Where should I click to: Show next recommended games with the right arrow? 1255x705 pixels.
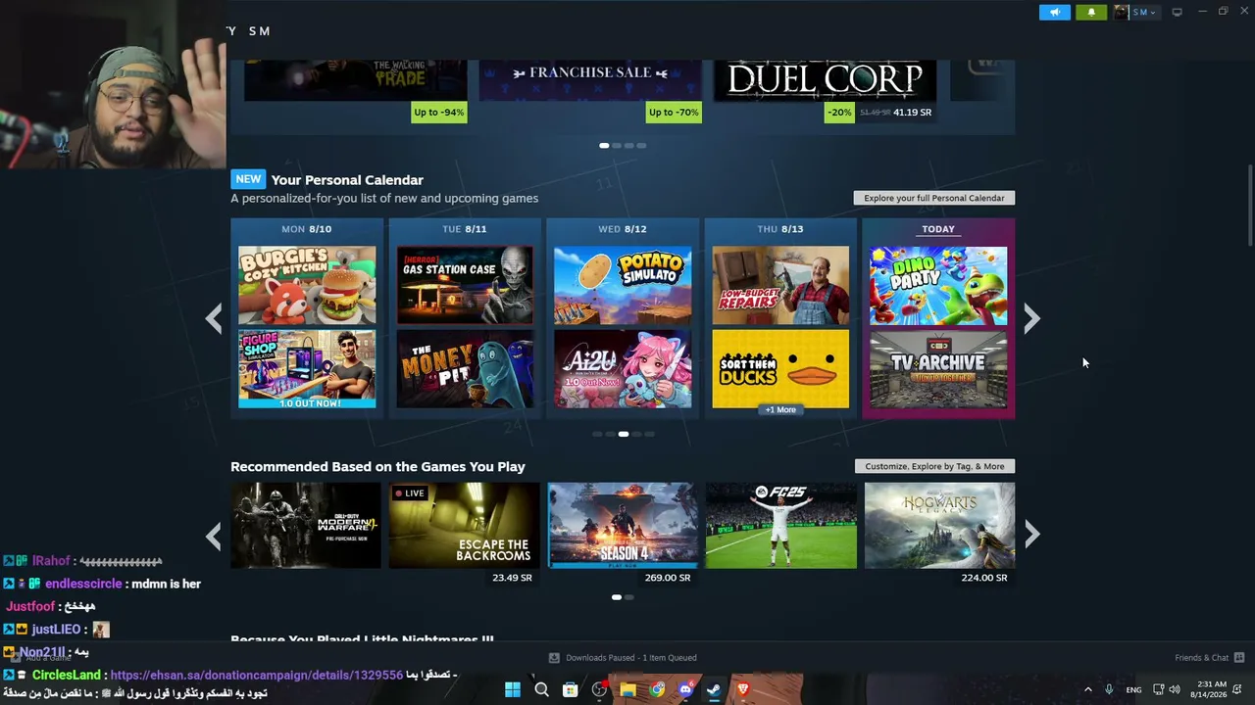[1031, 534]
